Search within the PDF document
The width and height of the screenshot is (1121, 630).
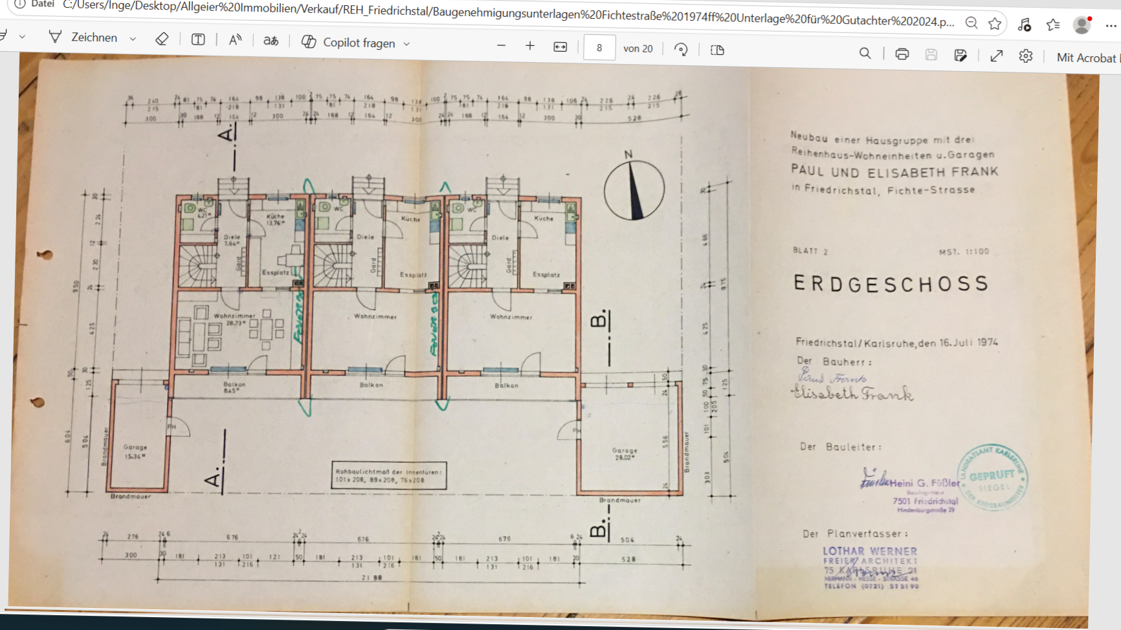(865, 53)
